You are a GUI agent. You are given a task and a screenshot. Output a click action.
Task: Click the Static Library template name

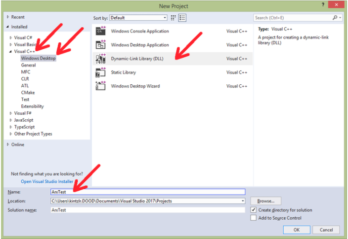(x=124, y=72)
